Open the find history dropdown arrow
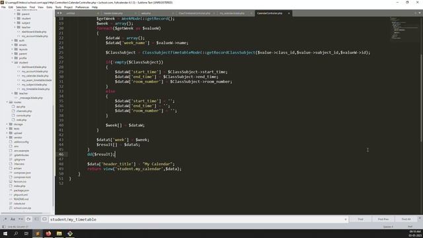 point(346,219)
